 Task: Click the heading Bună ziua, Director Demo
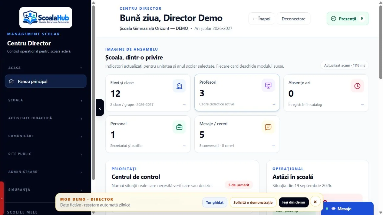click(171, 18)
